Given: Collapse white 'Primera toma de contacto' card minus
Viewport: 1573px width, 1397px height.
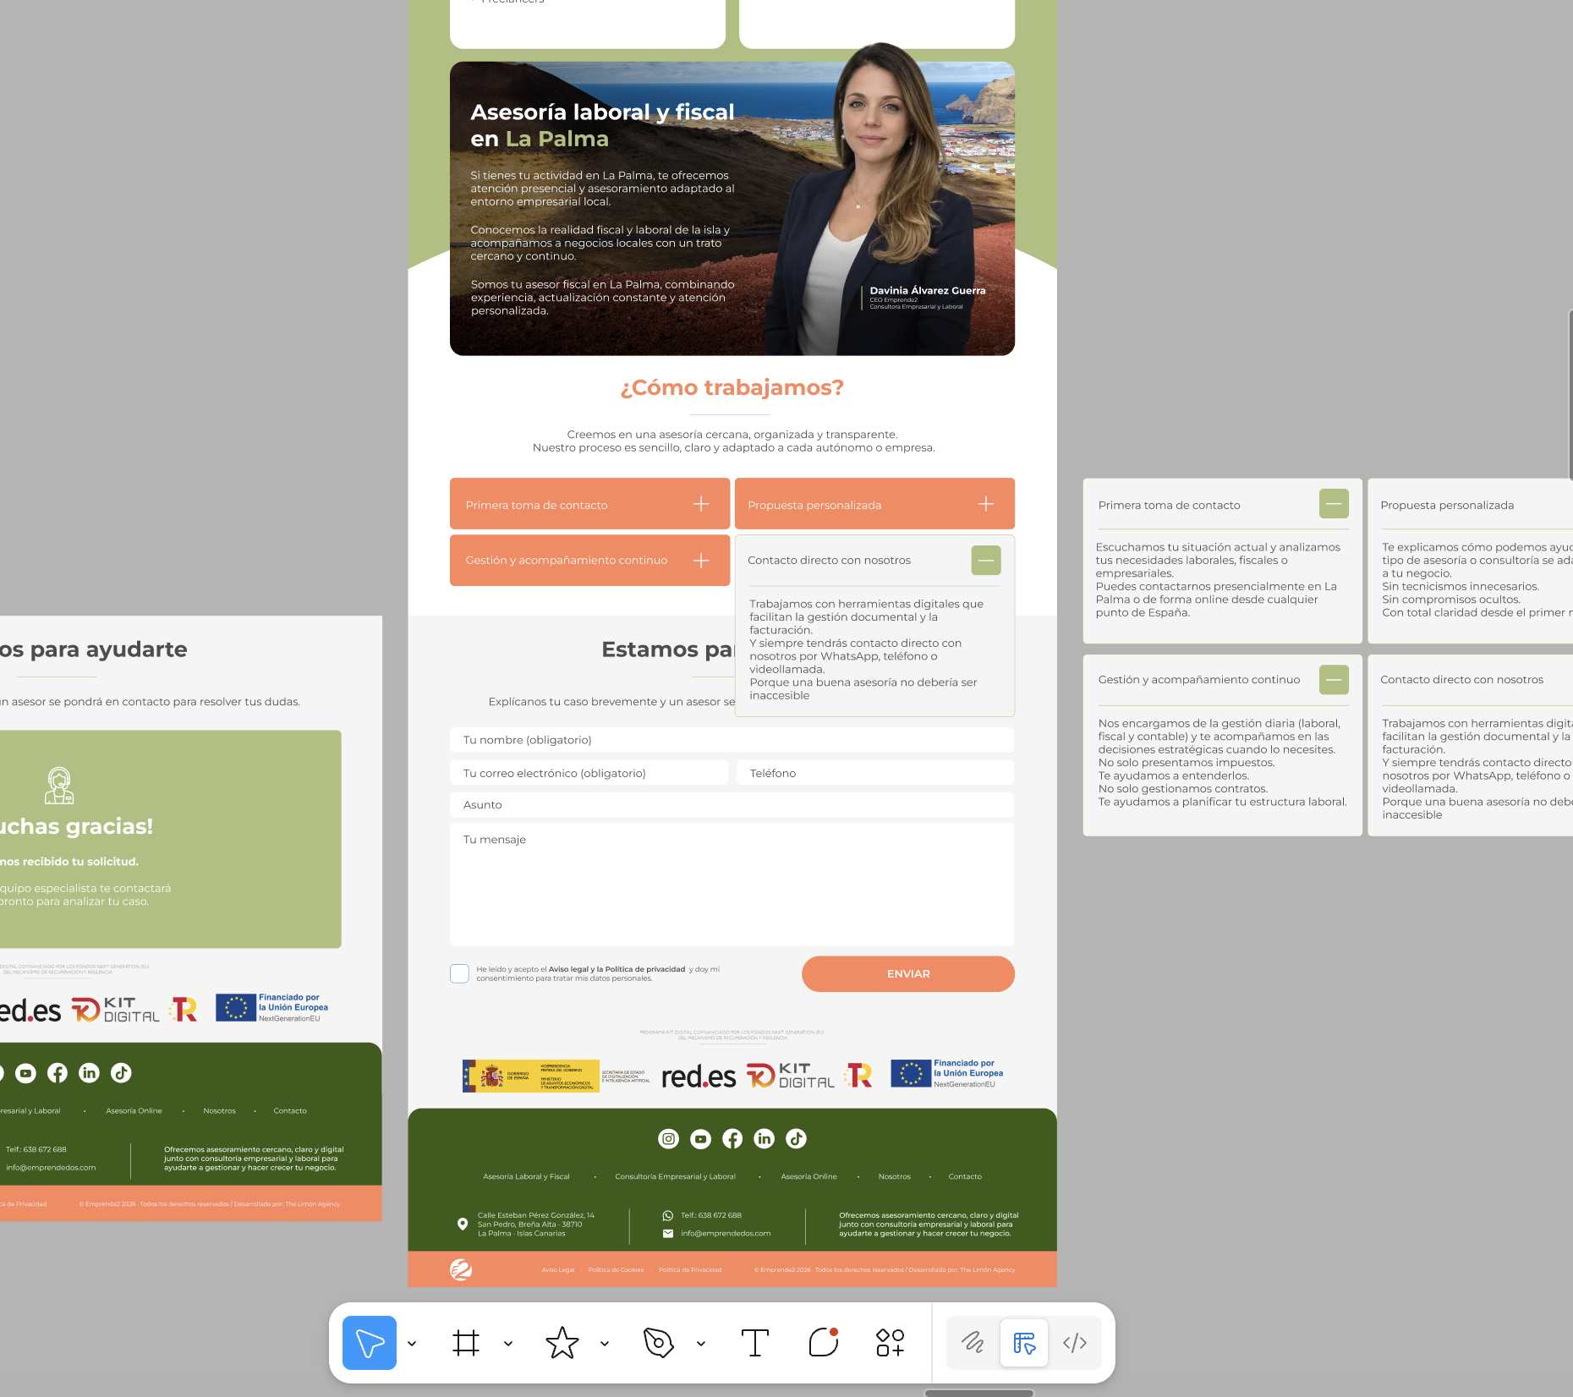Looking at the screenshot, I should click(x=1334, y=504).
